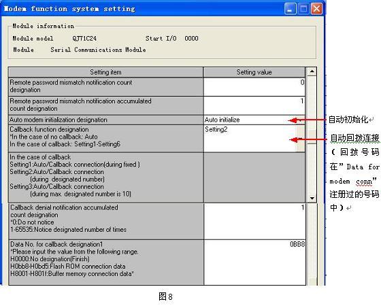The image size is (381, 306).
Task: Open the Auto modem initialization dropdown
Action: point(301,120)
